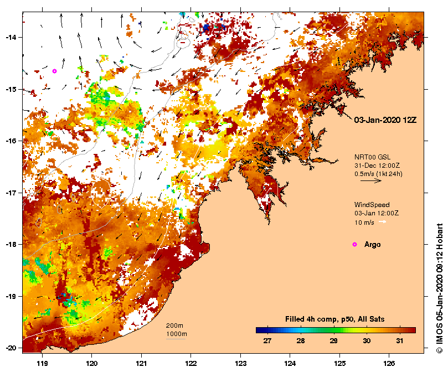Image resolution: width=448 pixels, height=372 pixels.
Task: Click the IMOS copyright text on the right edge
Action: 440,288
